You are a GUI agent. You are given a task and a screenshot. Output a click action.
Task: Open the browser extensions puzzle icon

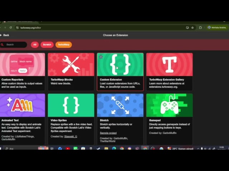(x=200, y=28)
